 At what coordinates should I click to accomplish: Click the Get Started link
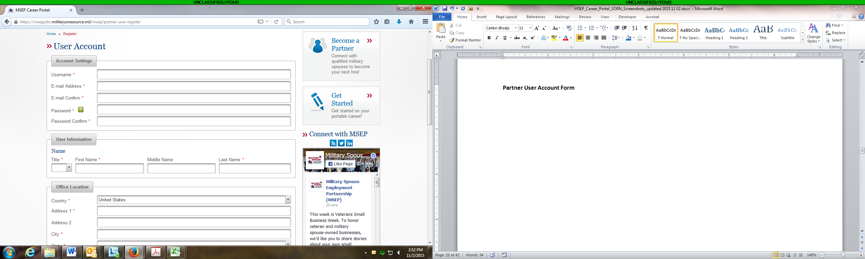point(342,99)
